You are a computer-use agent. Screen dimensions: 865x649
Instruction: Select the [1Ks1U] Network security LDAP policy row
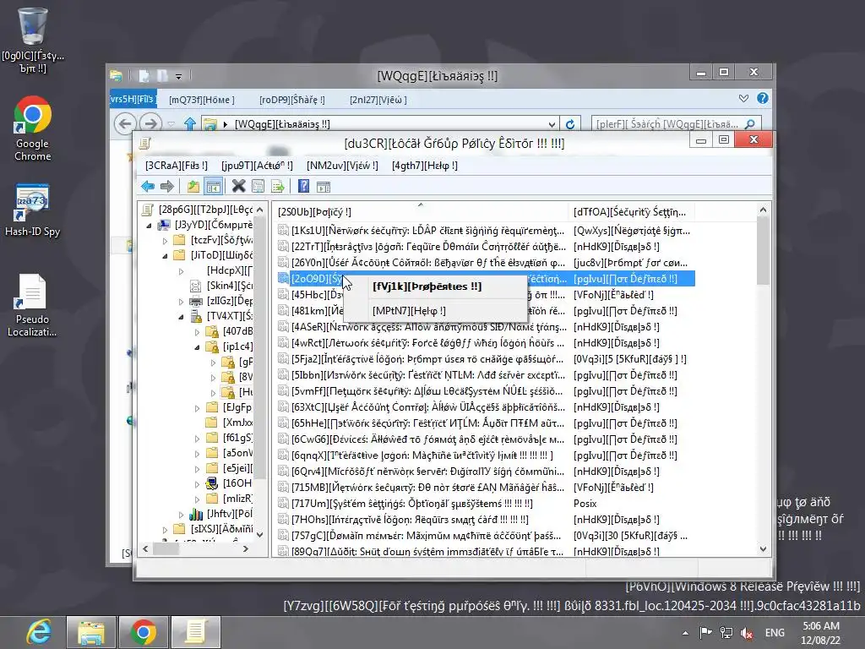click(486, 231)
